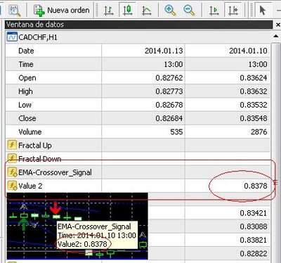
Task: Click the Value 2 reading 0.8378
Action: [255, 186]
